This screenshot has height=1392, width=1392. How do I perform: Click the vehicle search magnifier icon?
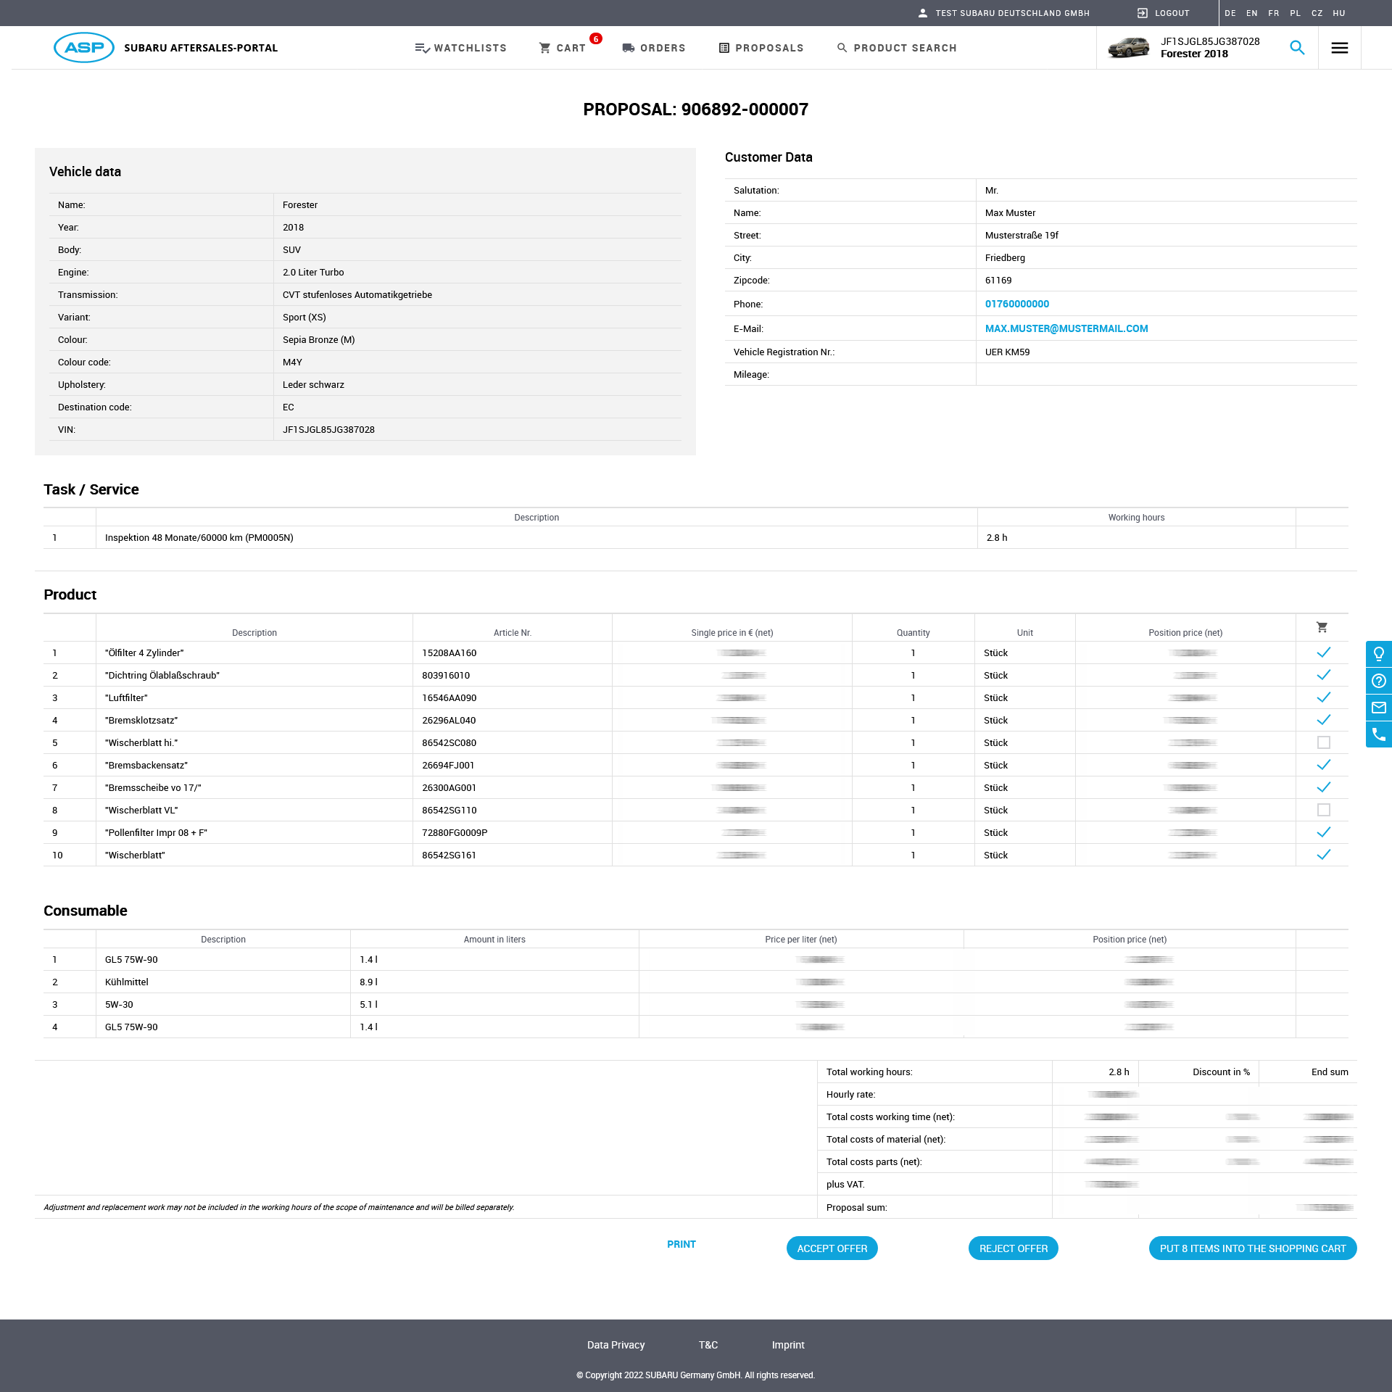[x=1297, y=48]
